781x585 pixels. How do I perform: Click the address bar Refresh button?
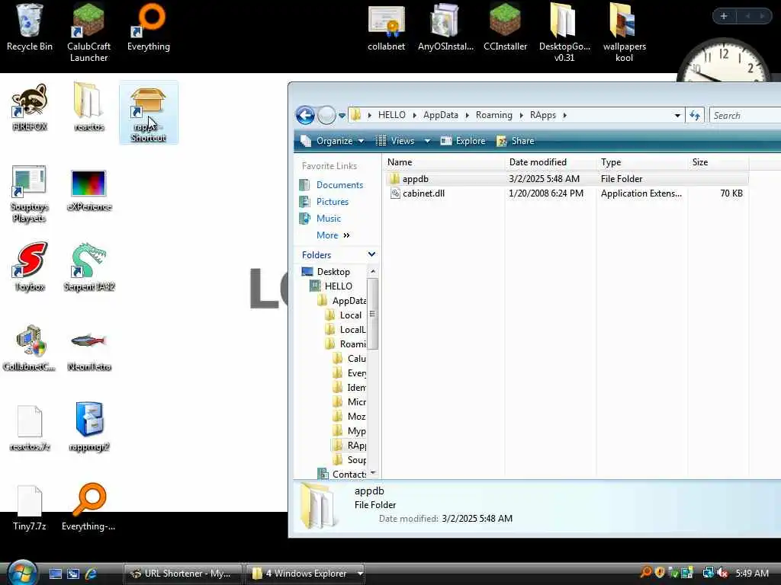[694, 116]
